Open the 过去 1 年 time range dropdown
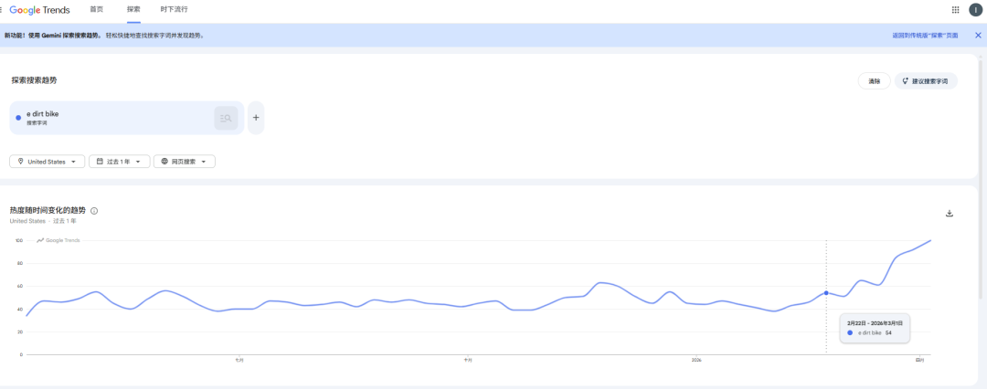Screen dimensions: 987x389 (122, 162)
